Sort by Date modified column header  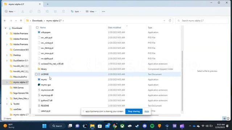115,27
